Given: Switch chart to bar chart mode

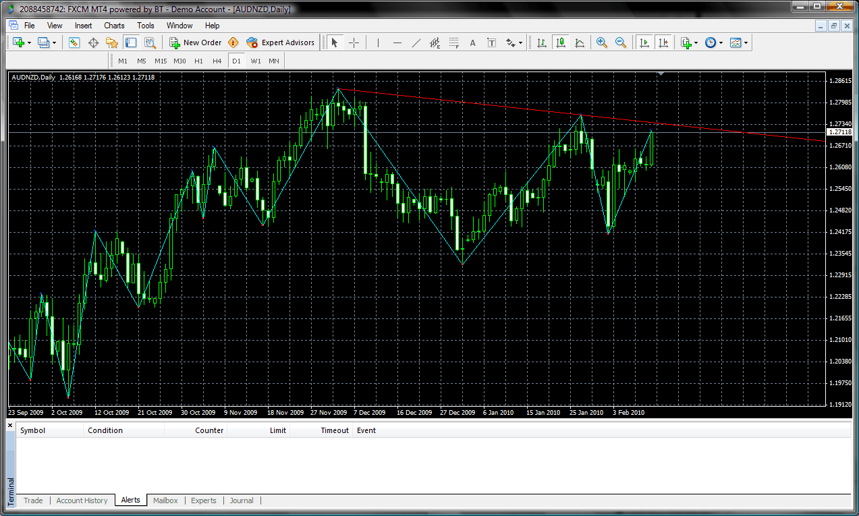Looking at the screenshot, I should click(x=541, y=42).
